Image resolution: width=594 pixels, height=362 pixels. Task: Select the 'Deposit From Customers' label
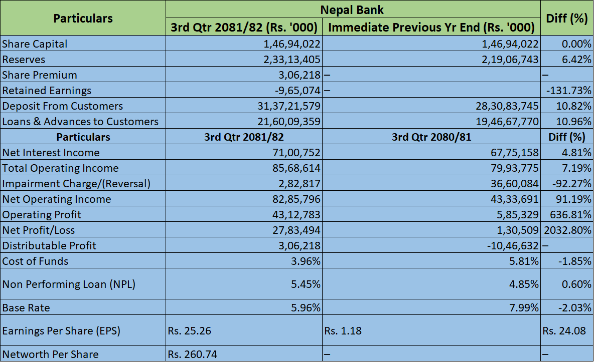tap(63, 106)
